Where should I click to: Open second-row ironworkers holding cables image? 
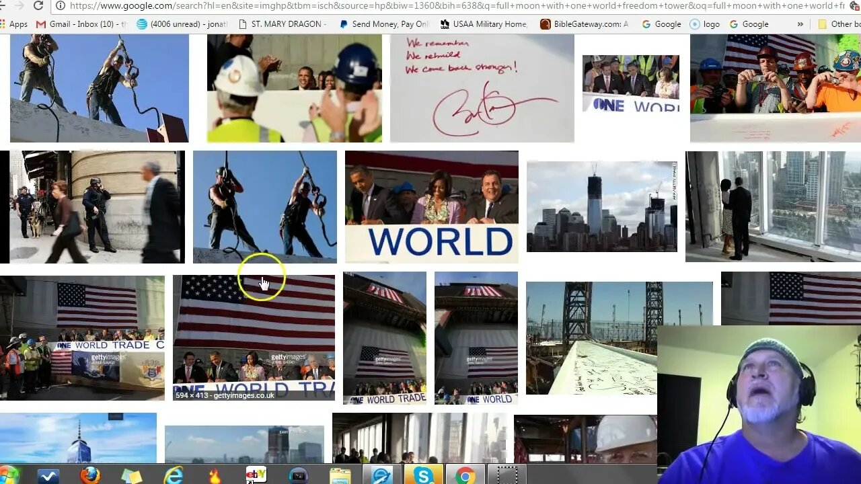[264, 207]
